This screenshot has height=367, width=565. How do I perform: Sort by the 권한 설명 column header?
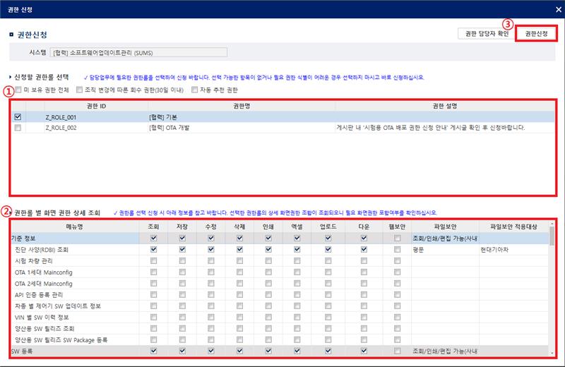click(x=445, y=107)
